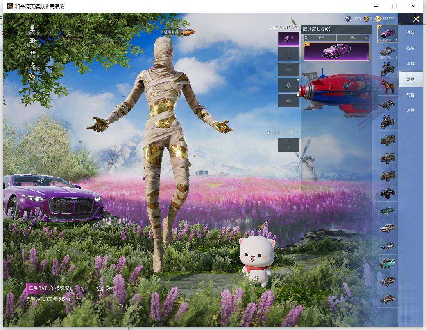
Task: Close the inventory with the X button
Action: click(416, 19)
